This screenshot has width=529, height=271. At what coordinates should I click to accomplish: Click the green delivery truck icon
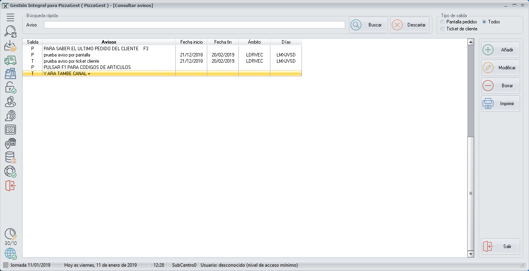click(11, 60)
